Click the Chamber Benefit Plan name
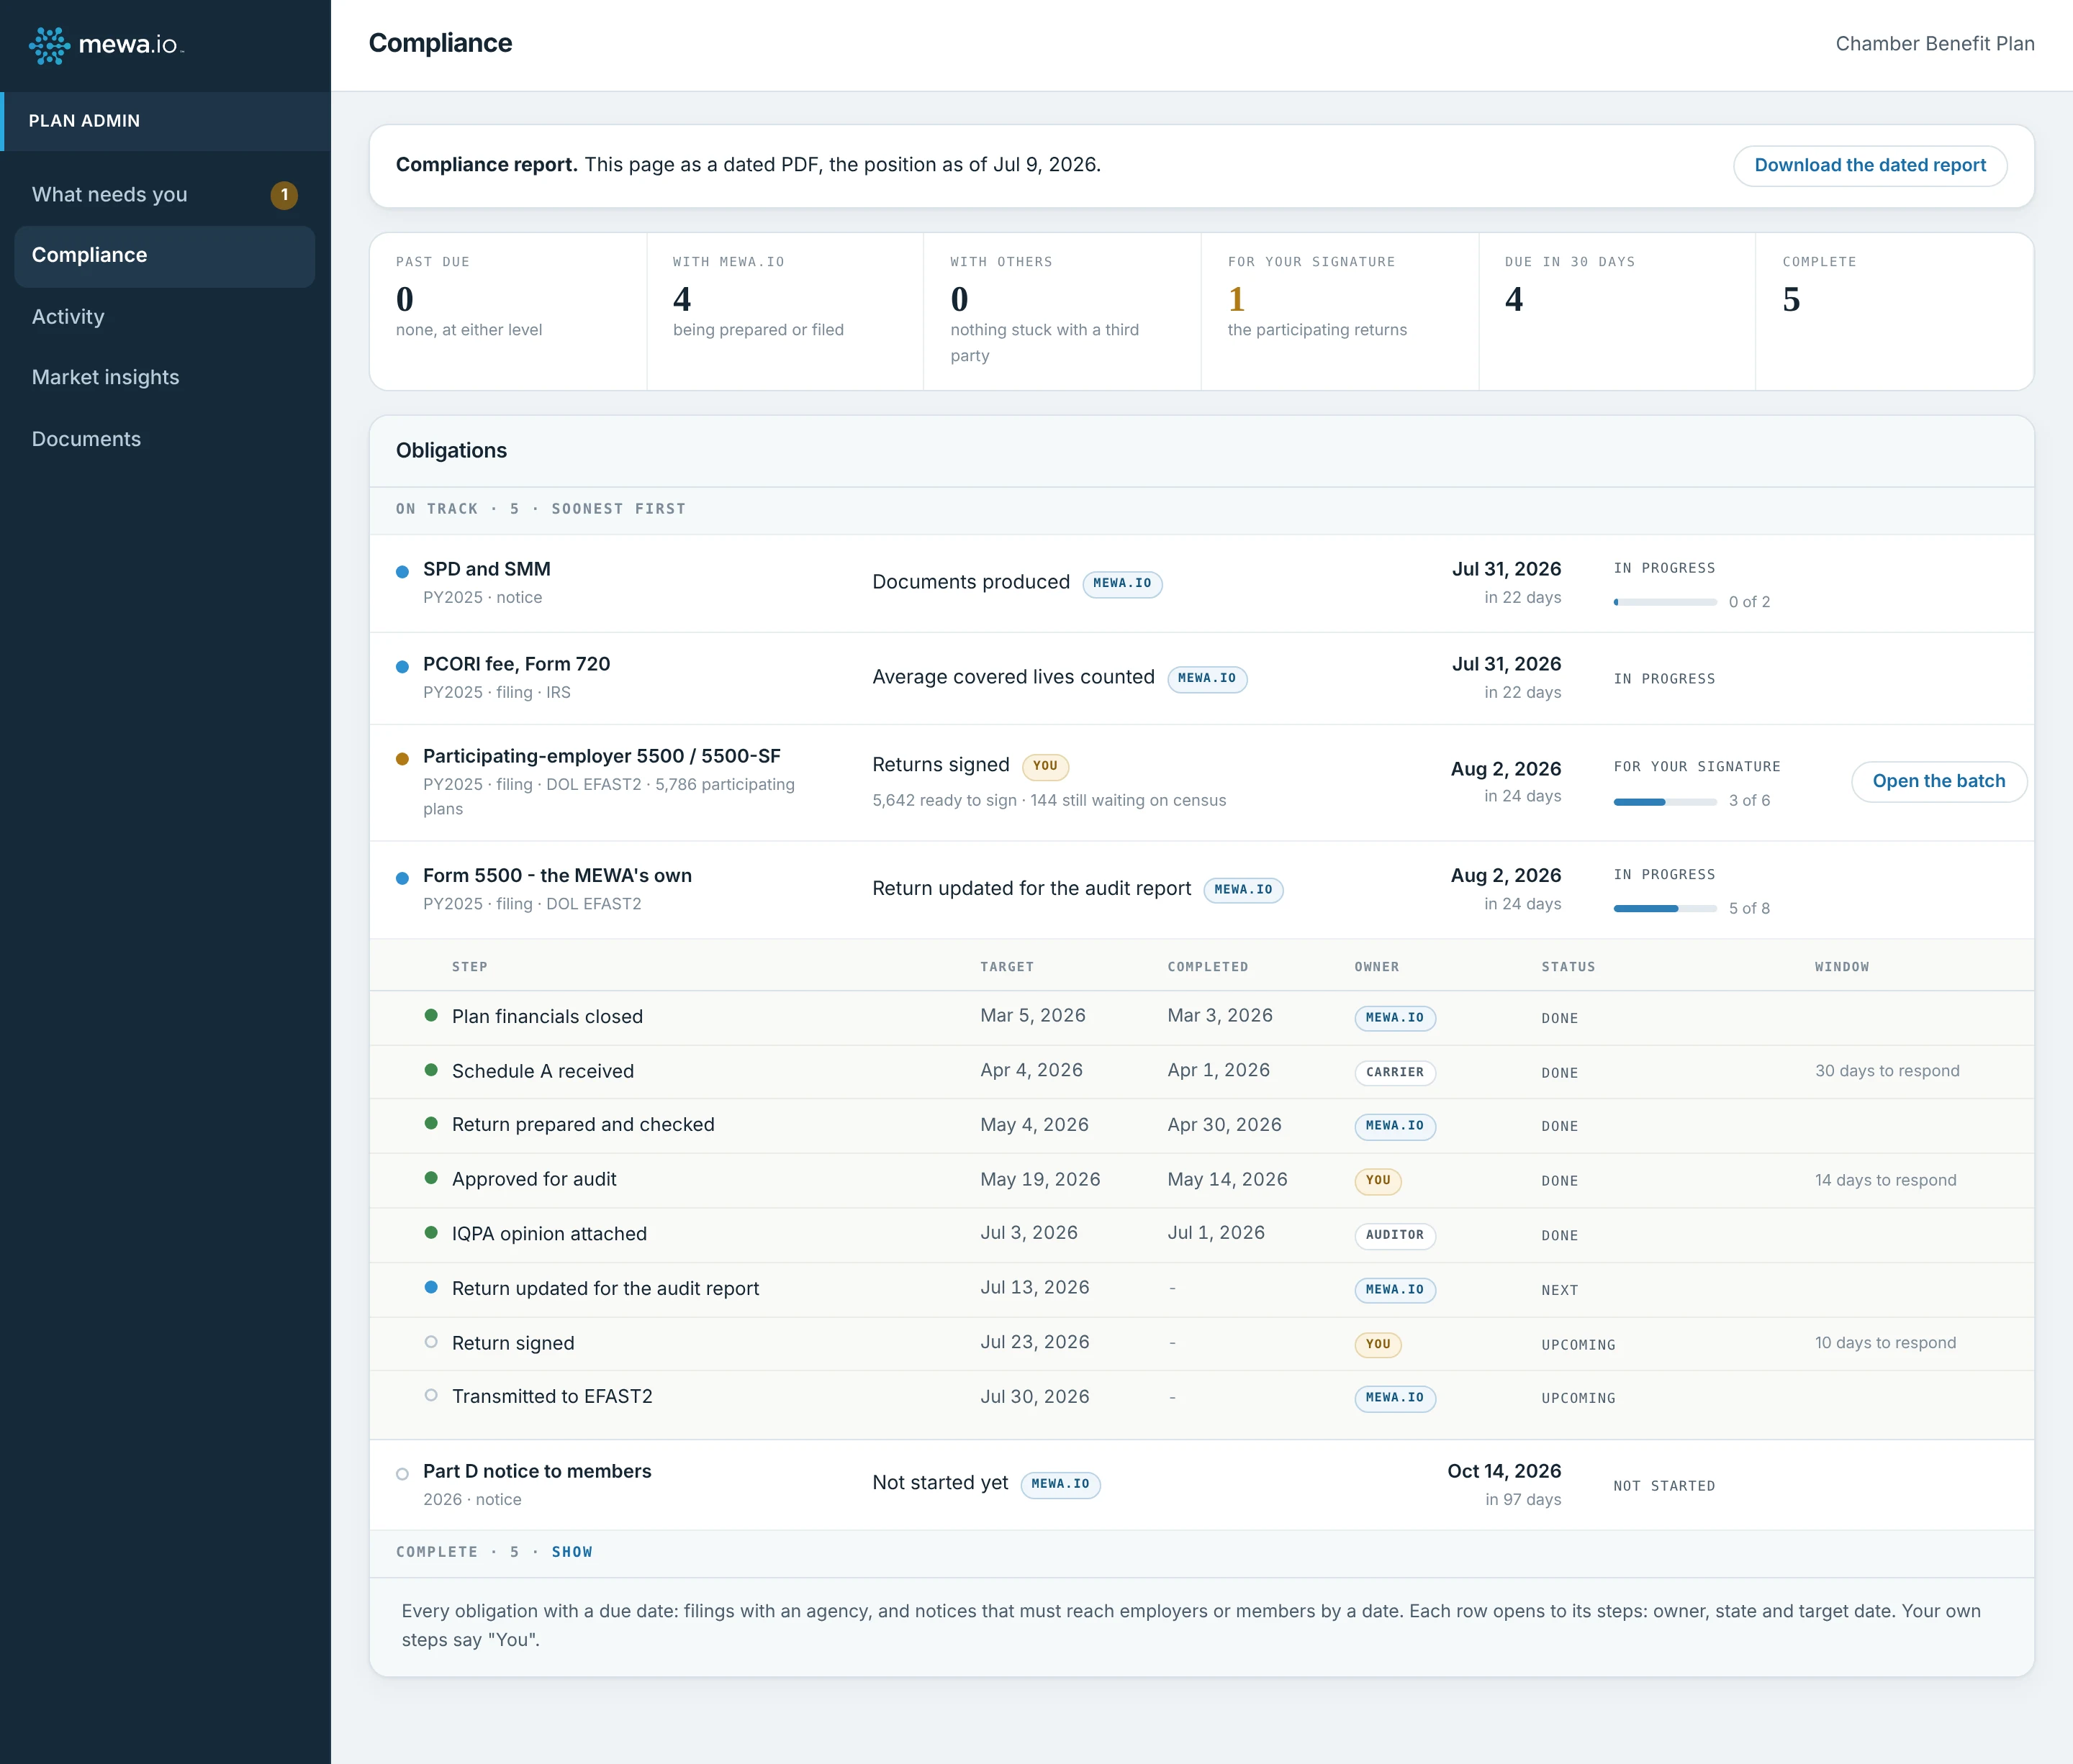 [x=1935, y=44]
